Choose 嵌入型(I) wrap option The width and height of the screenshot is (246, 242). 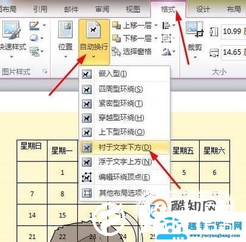click(x=124, y=74)
